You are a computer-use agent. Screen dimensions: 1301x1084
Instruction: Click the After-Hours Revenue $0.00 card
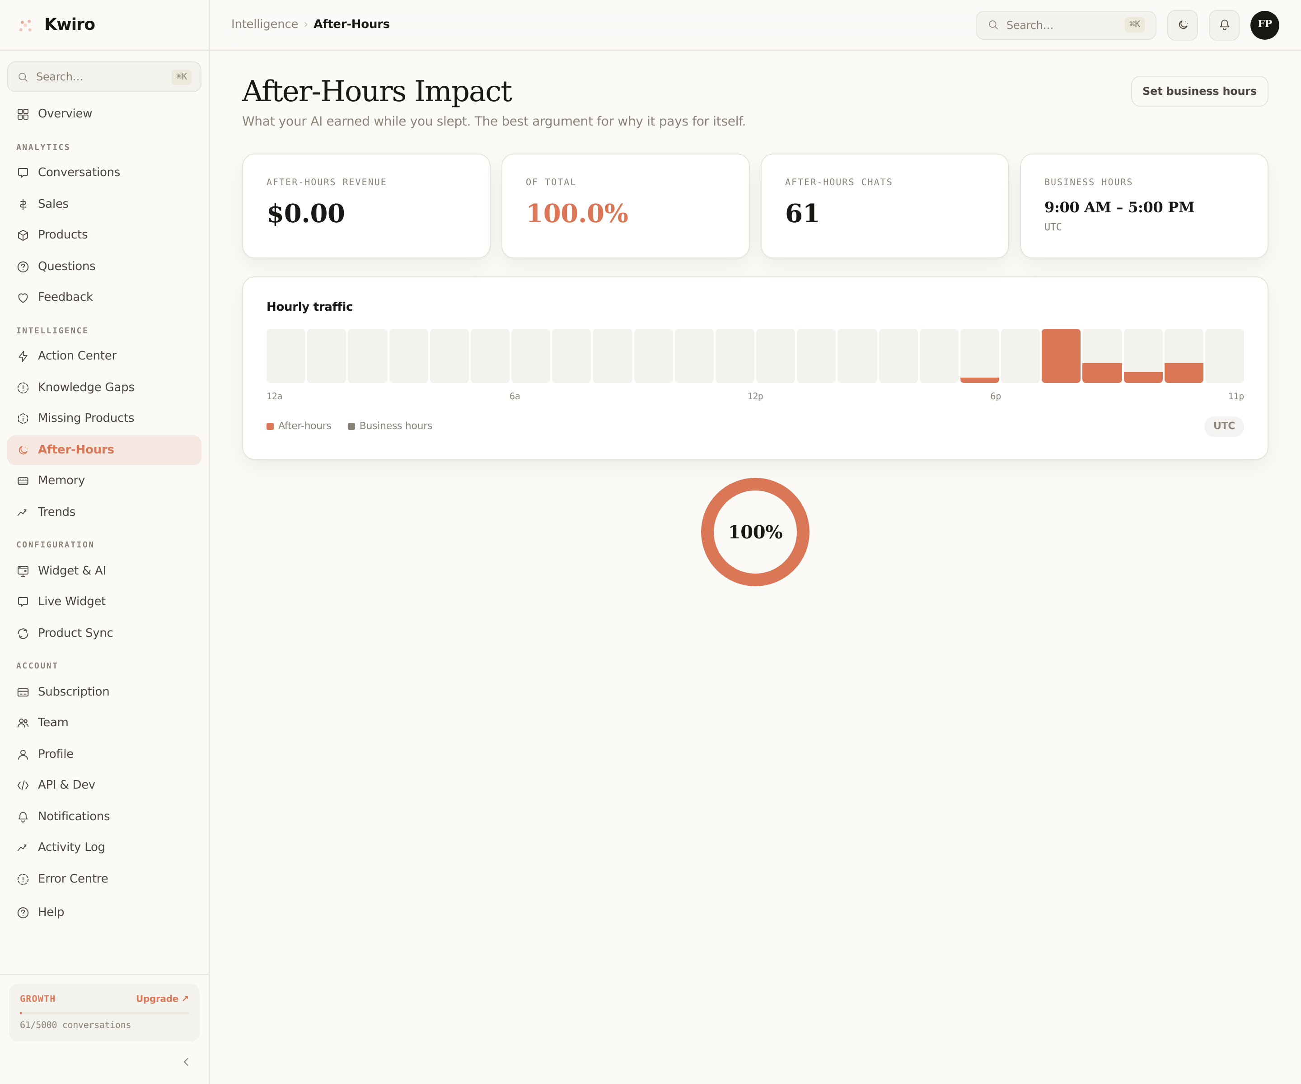[x=366, y=206]
